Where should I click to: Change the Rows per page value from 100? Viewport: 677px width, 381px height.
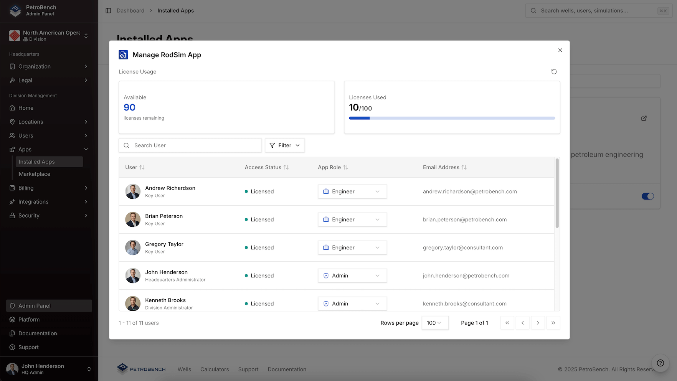click(x=435, y=323)
